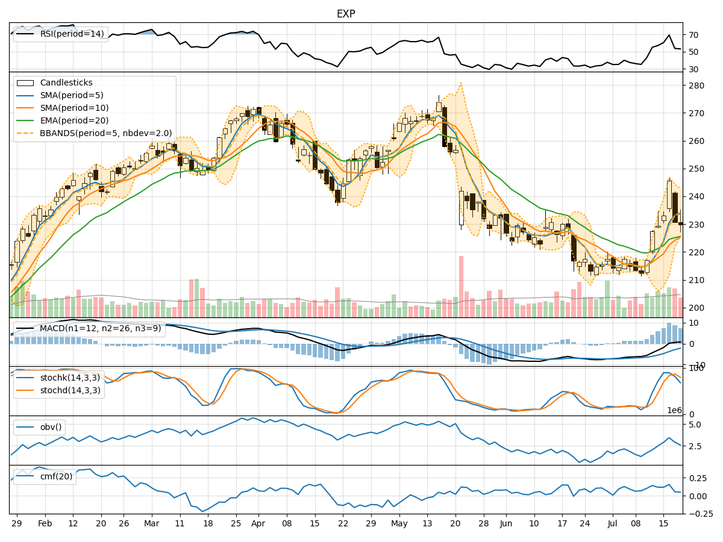This screenshot has width=723, height=542.
Task: Select the obv() legend line sample
Action: pos(25,426)
